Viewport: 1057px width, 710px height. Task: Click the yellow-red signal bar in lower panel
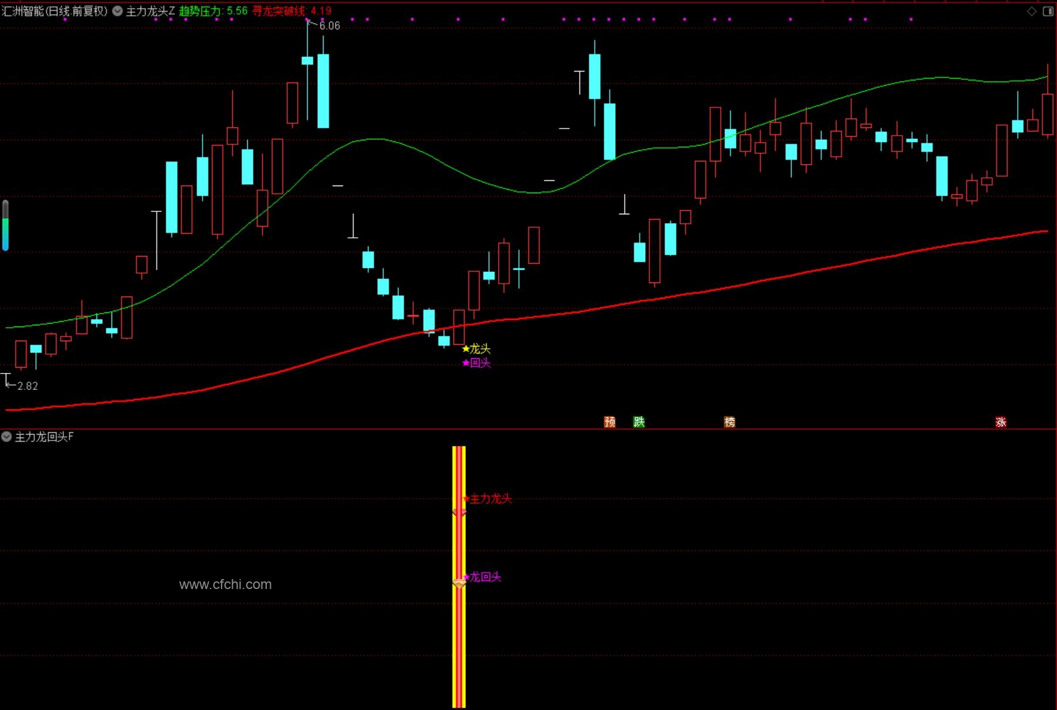[x=459, y=577]
